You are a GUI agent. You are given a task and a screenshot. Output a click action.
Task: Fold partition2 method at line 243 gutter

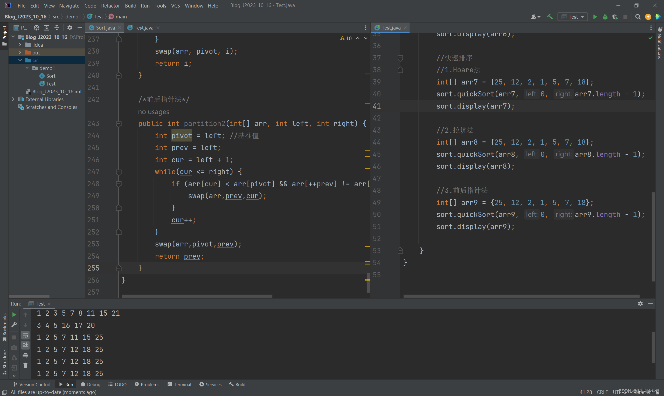tap(119, 124)
